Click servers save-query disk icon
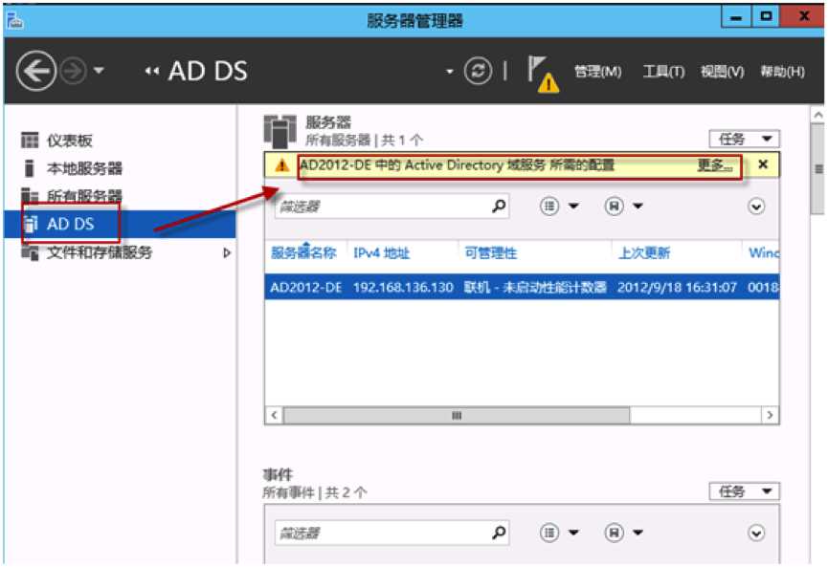 coord(614,206)
